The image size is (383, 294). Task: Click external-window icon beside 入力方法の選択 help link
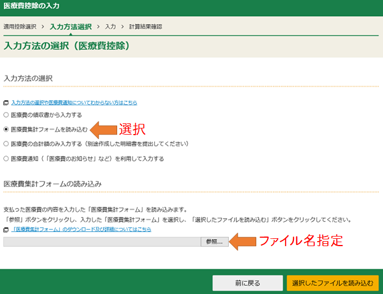(x=6, y=103)
